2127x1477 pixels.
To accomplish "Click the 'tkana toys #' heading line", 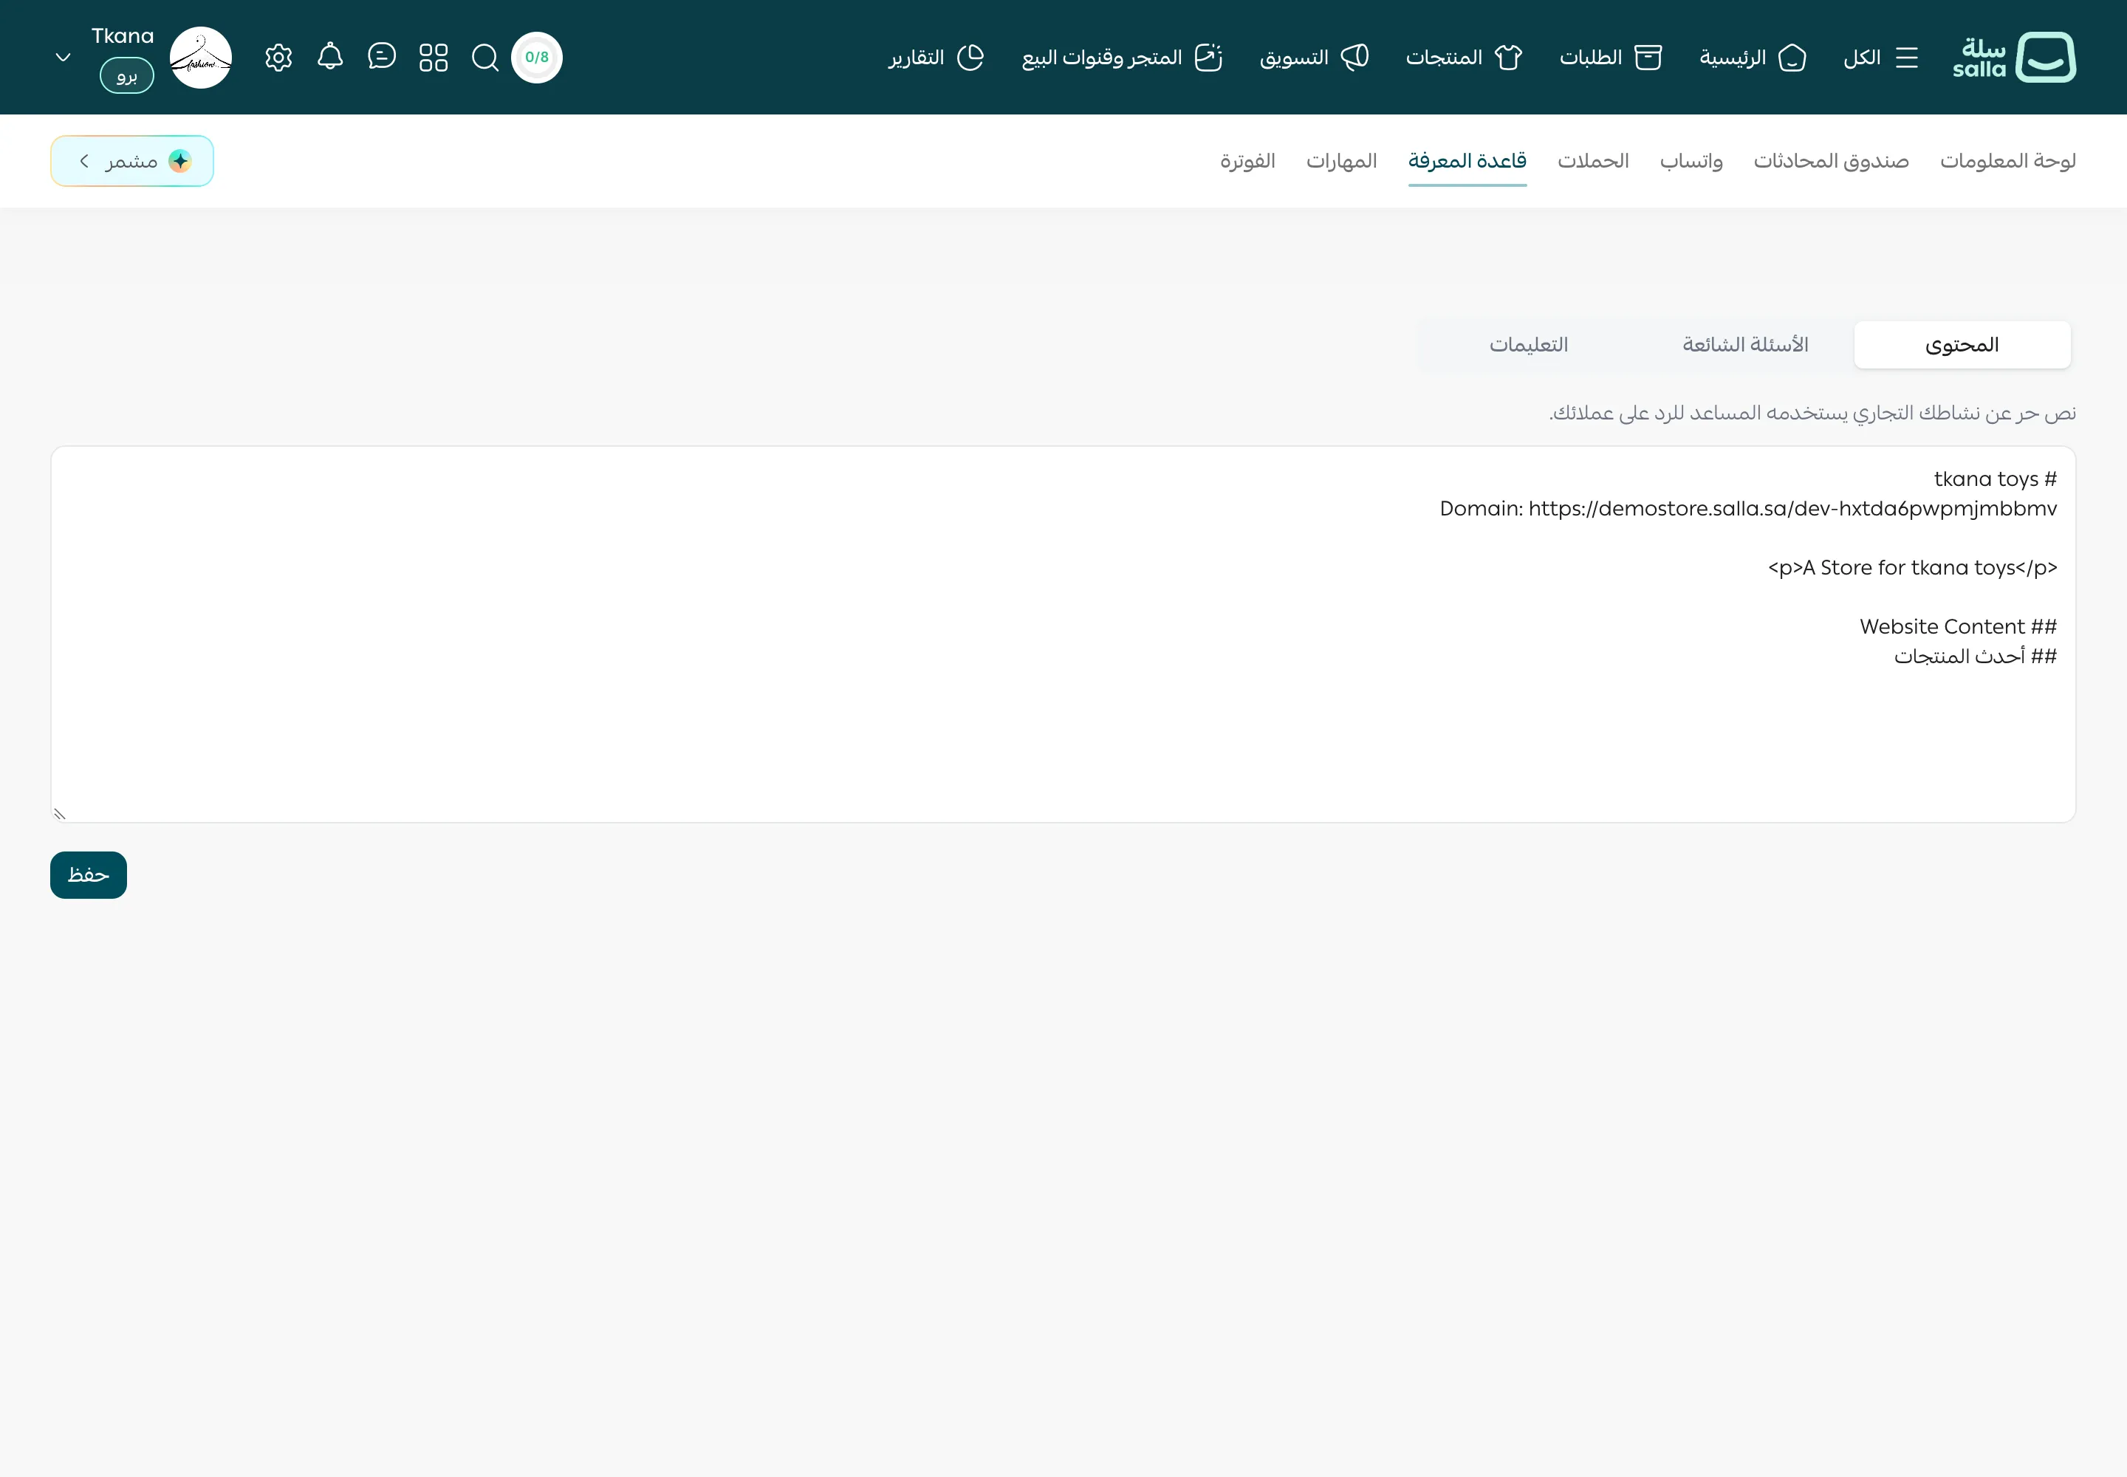I will 1995,479.
